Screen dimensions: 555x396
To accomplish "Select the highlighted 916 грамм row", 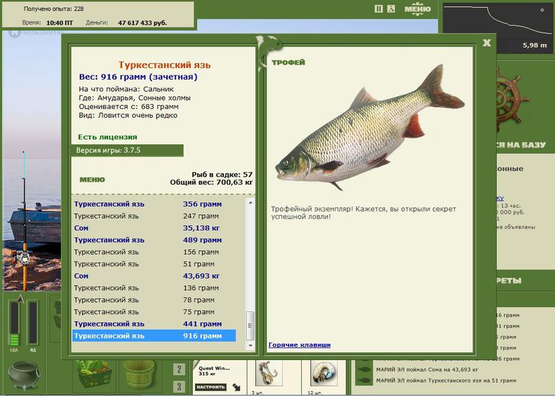I will 154,336.
